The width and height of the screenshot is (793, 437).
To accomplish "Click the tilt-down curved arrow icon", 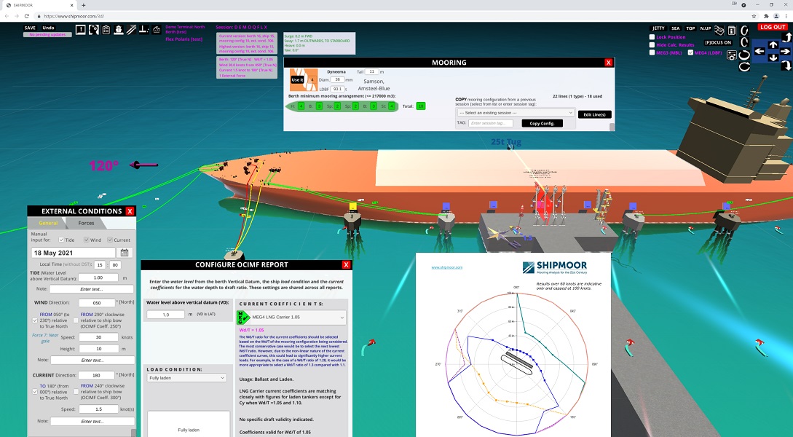I will 787,66.
